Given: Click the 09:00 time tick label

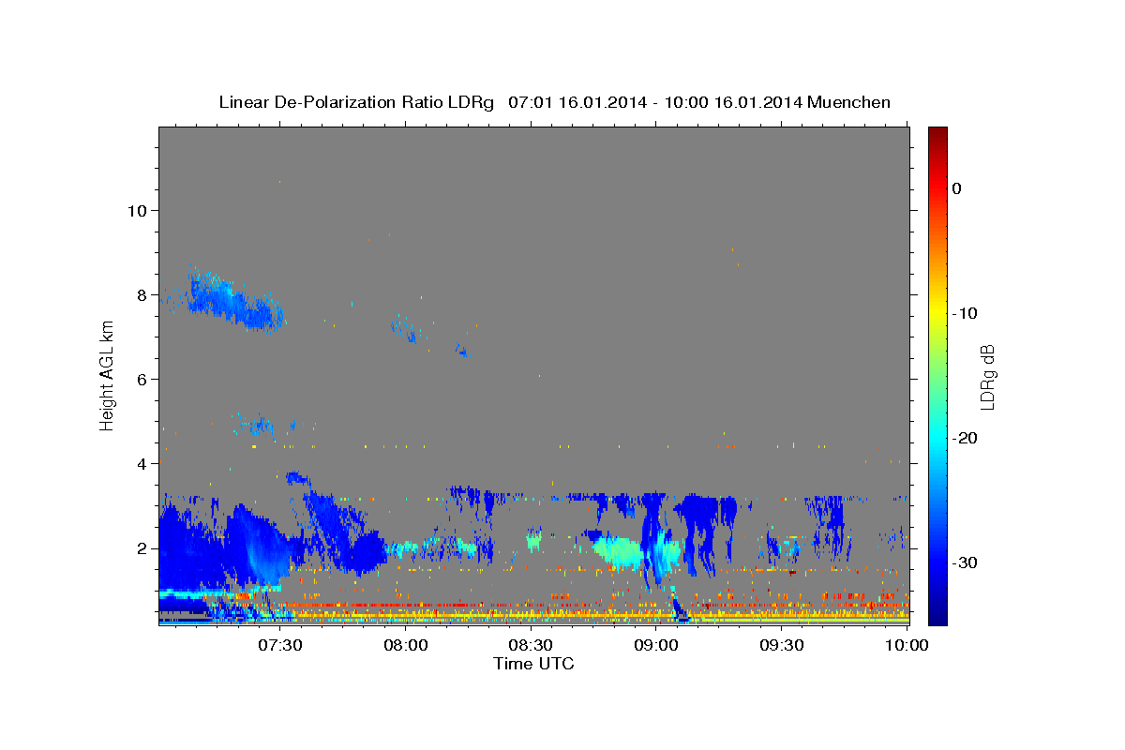Looking at the screenshot, I should (x=656, y=646).
